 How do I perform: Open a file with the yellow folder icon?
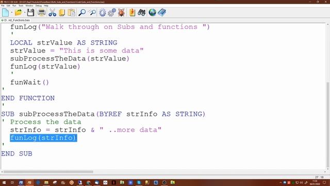pos(19,12)
